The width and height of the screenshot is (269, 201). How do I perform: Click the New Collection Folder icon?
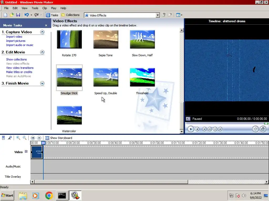[170, 15]
